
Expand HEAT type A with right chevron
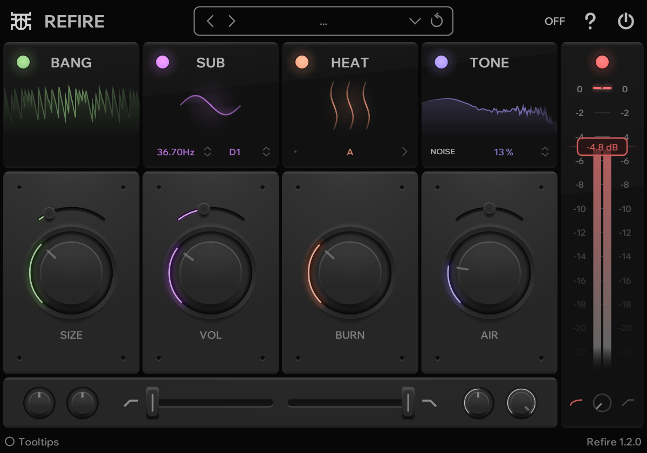tap(404, 152)
